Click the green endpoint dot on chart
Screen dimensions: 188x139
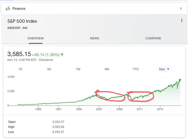click(x=180, y=80)
